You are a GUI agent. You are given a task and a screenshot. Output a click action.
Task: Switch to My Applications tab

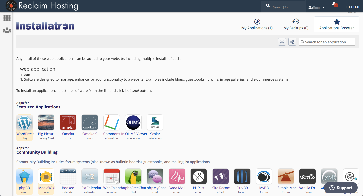coord(257,24)
